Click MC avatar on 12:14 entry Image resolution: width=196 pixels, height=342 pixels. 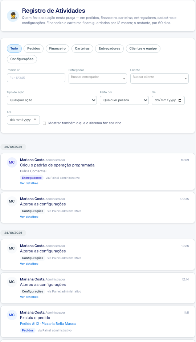click(12, 282)
